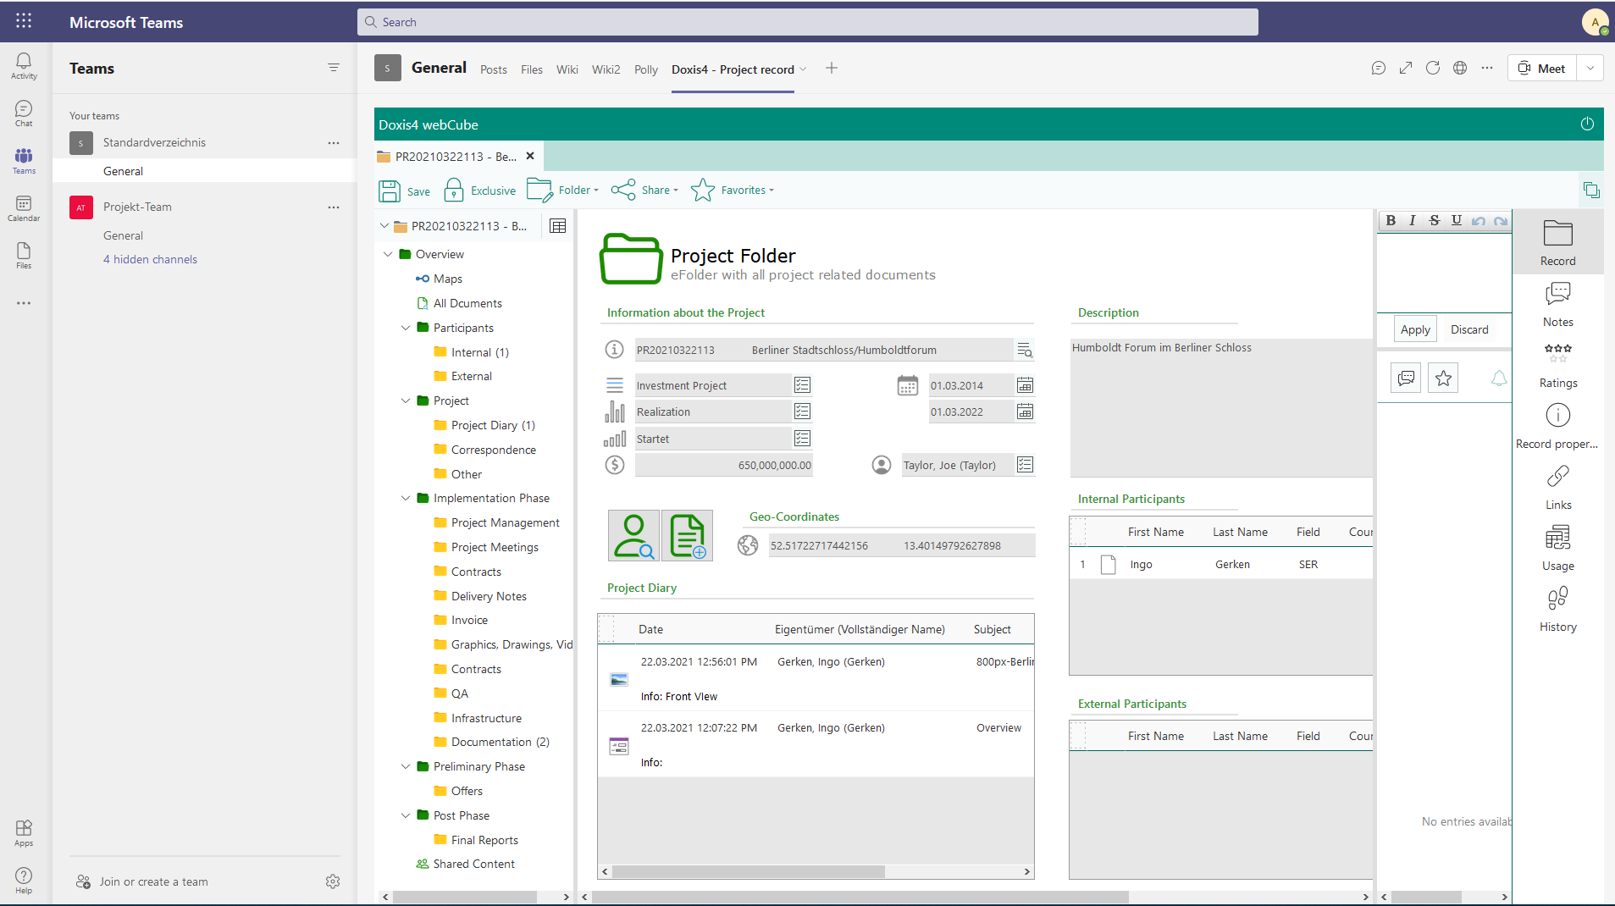Open calendar picker for 01.03.2022 date
This screenshot has height=906, width=1615.
1025,412
